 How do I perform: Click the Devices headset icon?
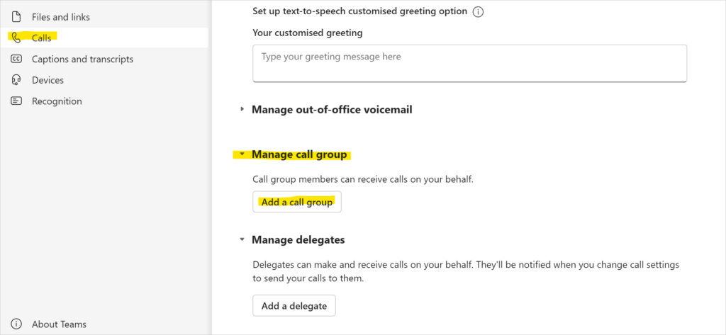coord(16,80)
